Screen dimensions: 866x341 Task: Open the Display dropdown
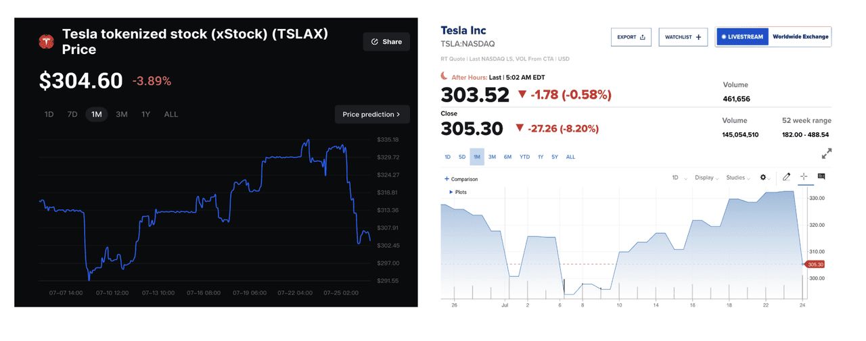click(706, 178)
